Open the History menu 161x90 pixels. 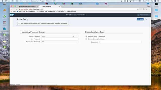tap(27, 1)
